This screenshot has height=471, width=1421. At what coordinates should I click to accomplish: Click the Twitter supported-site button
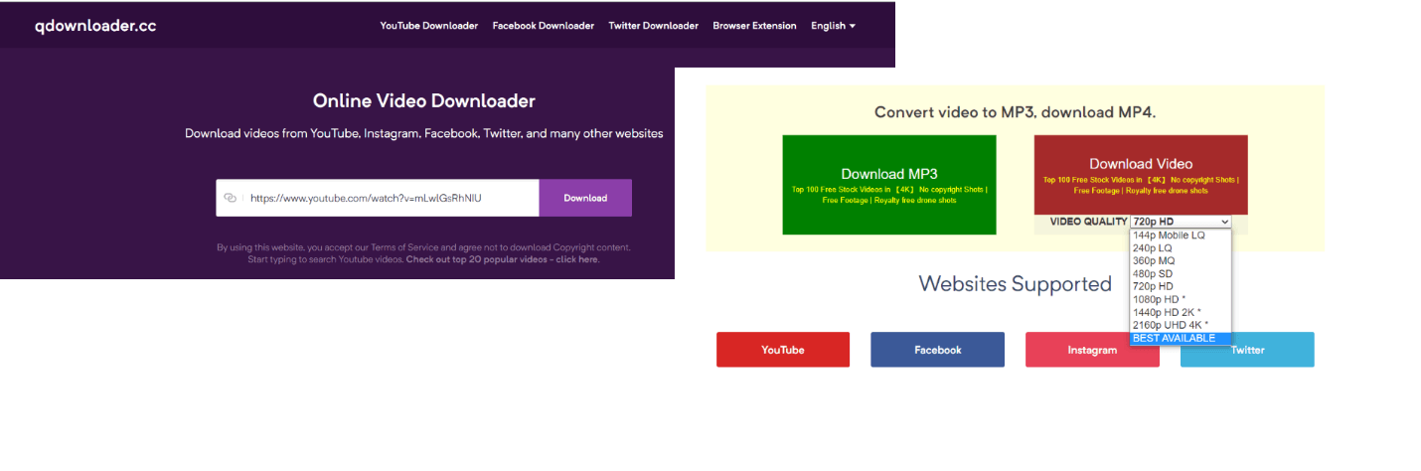pyautogui.click(x=1247, y=350)
